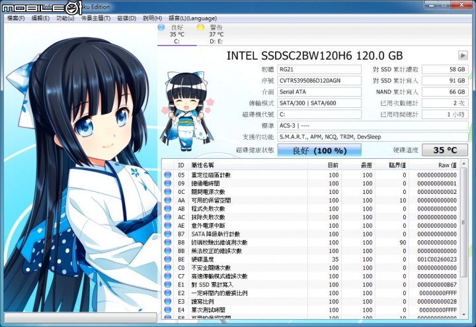This screenshot has height=327, width=476.
Task: Click the drive letter field C:
Action: point(319,115)
